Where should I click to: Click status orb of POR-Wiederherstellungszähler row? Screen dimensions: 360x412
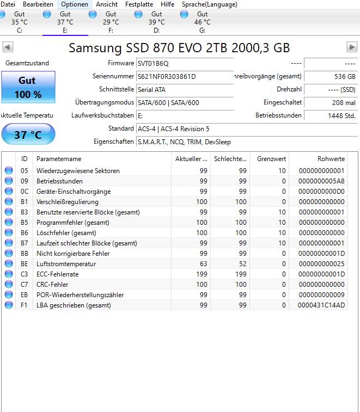tap(9, 294)
